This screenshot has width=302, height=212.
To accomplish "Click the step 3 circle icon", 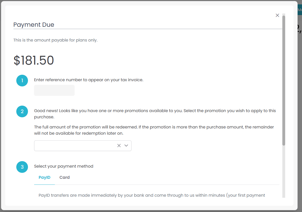I will [x=22, y=167].
